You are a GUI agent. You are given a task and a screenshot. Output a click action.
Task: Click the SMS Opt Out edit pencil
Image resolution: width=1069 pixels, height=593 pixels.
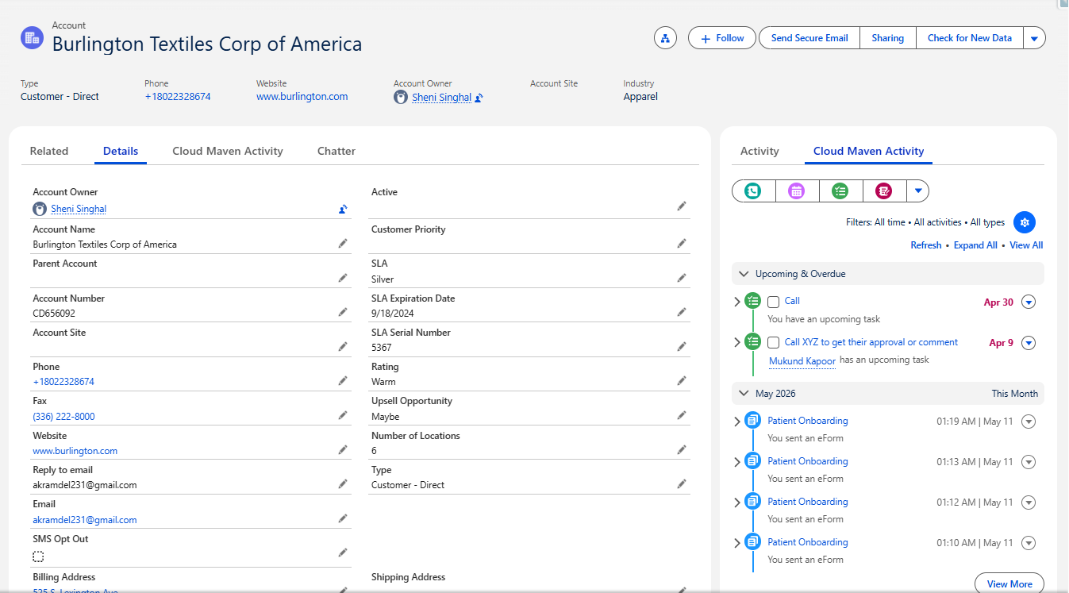pos(343,553)
